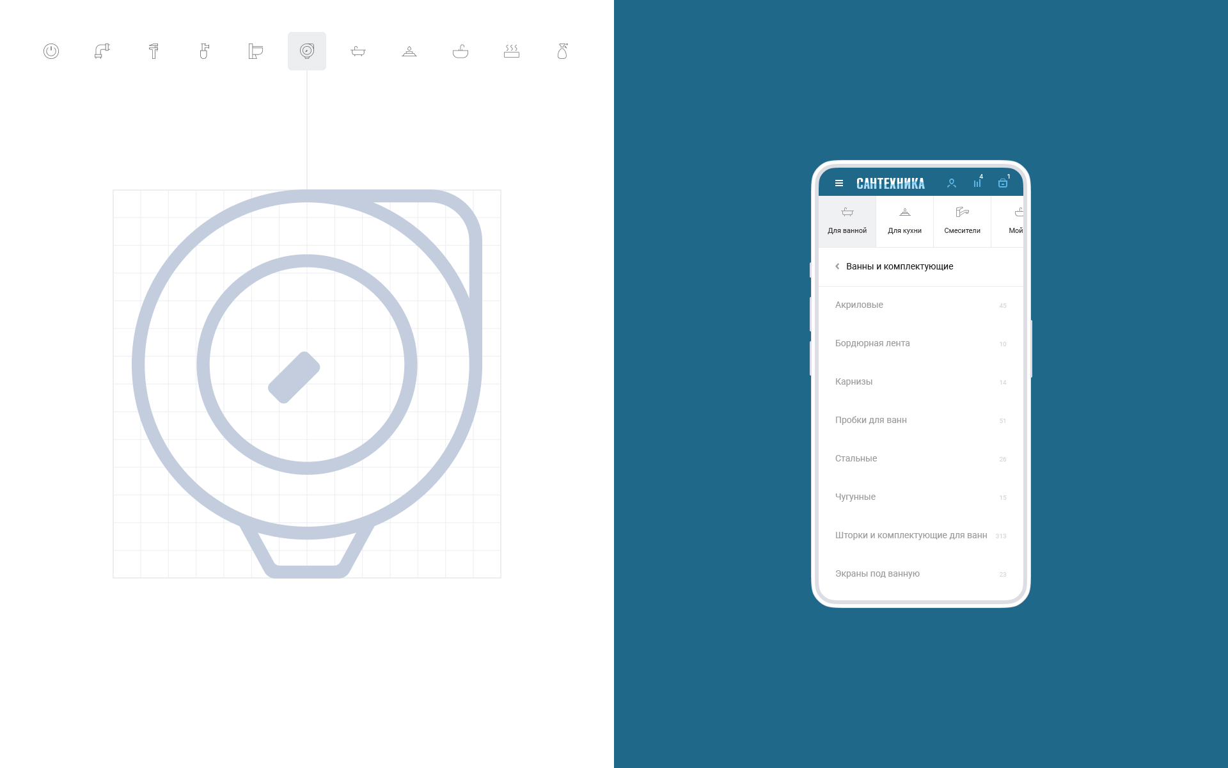This screenshot has height=768, width=1228.
Task: Select the Для ванной category tab
Action: pos(847,221)
